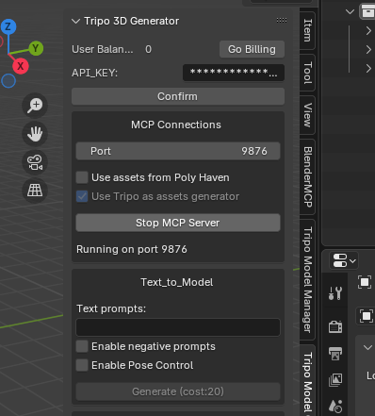The height and width of the screenshot is (416, 375).
Task: Open the View Layer properties icon
Action: click(x=335, y=380)
